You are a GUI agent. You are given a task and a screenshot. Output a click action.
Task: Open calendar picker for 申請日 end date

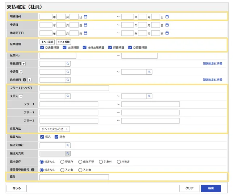click(167, 25)
